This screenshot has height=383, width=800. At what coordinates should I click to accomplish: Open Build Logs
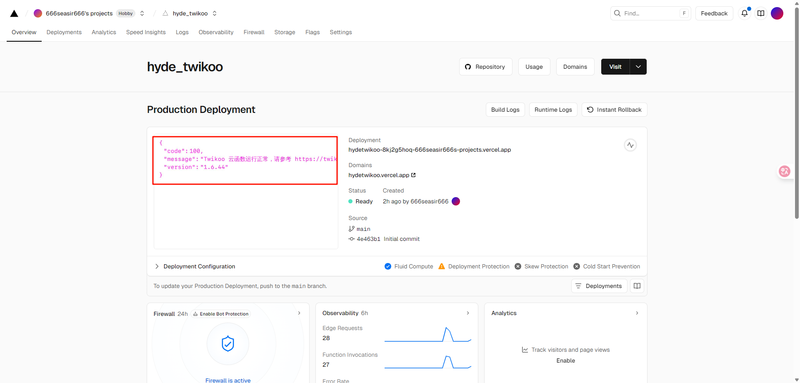[505, 110]
